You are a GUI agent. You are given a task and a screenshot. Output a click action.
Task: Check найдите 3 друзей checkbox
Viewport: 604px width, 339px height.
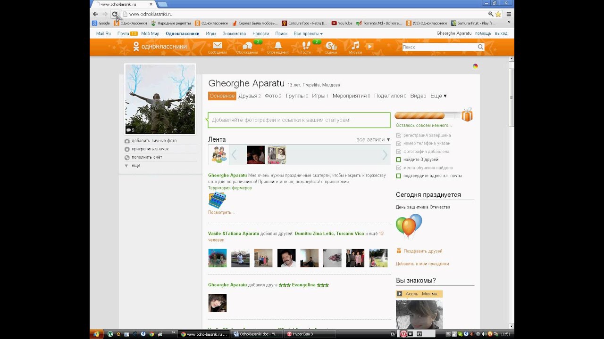(x=399, y=160)
